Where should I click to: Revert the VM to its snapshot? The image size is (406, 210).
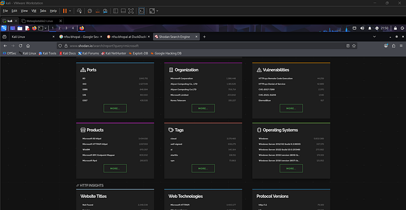click(97, 11)
